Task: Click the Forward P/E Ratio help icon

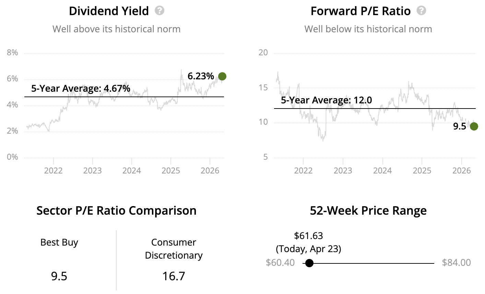Action: (x=421, y=11)
